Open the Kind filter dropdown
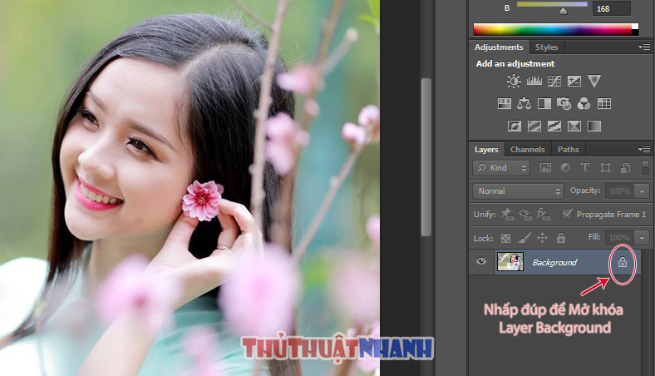655x376 pixels. pyautogui.click(x=501, y=168)
